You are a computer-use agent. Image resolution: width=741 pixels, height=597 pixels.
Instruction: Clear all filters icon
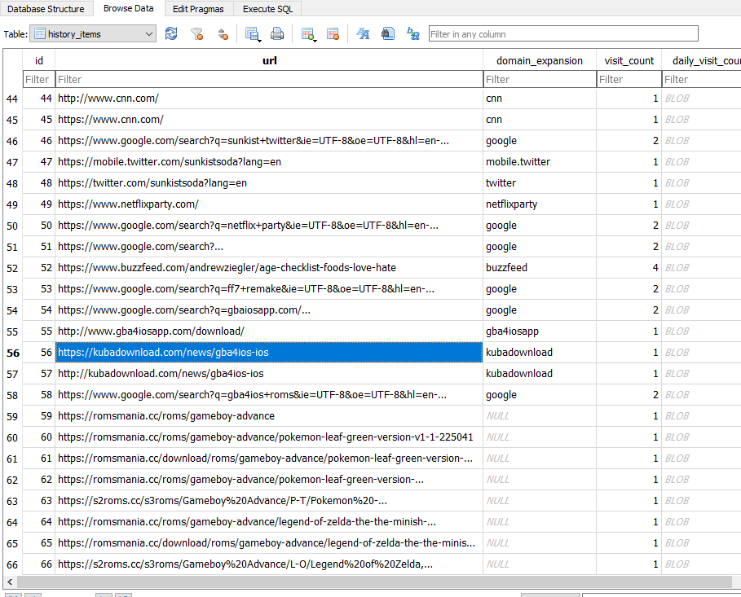coord(196,33)
